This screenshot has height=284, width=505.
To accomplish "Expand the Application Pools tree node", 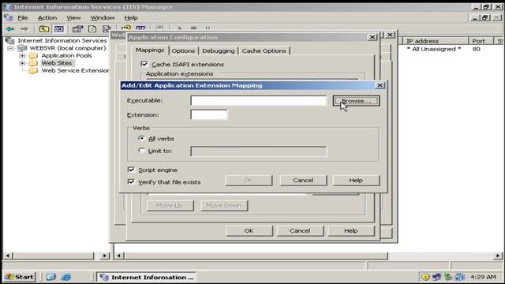I will point(22,56).
